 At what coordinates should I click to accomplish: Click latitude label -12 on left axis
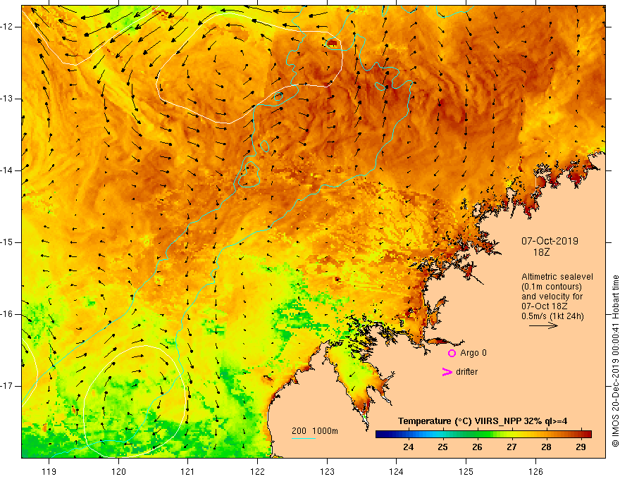(8, 27)
